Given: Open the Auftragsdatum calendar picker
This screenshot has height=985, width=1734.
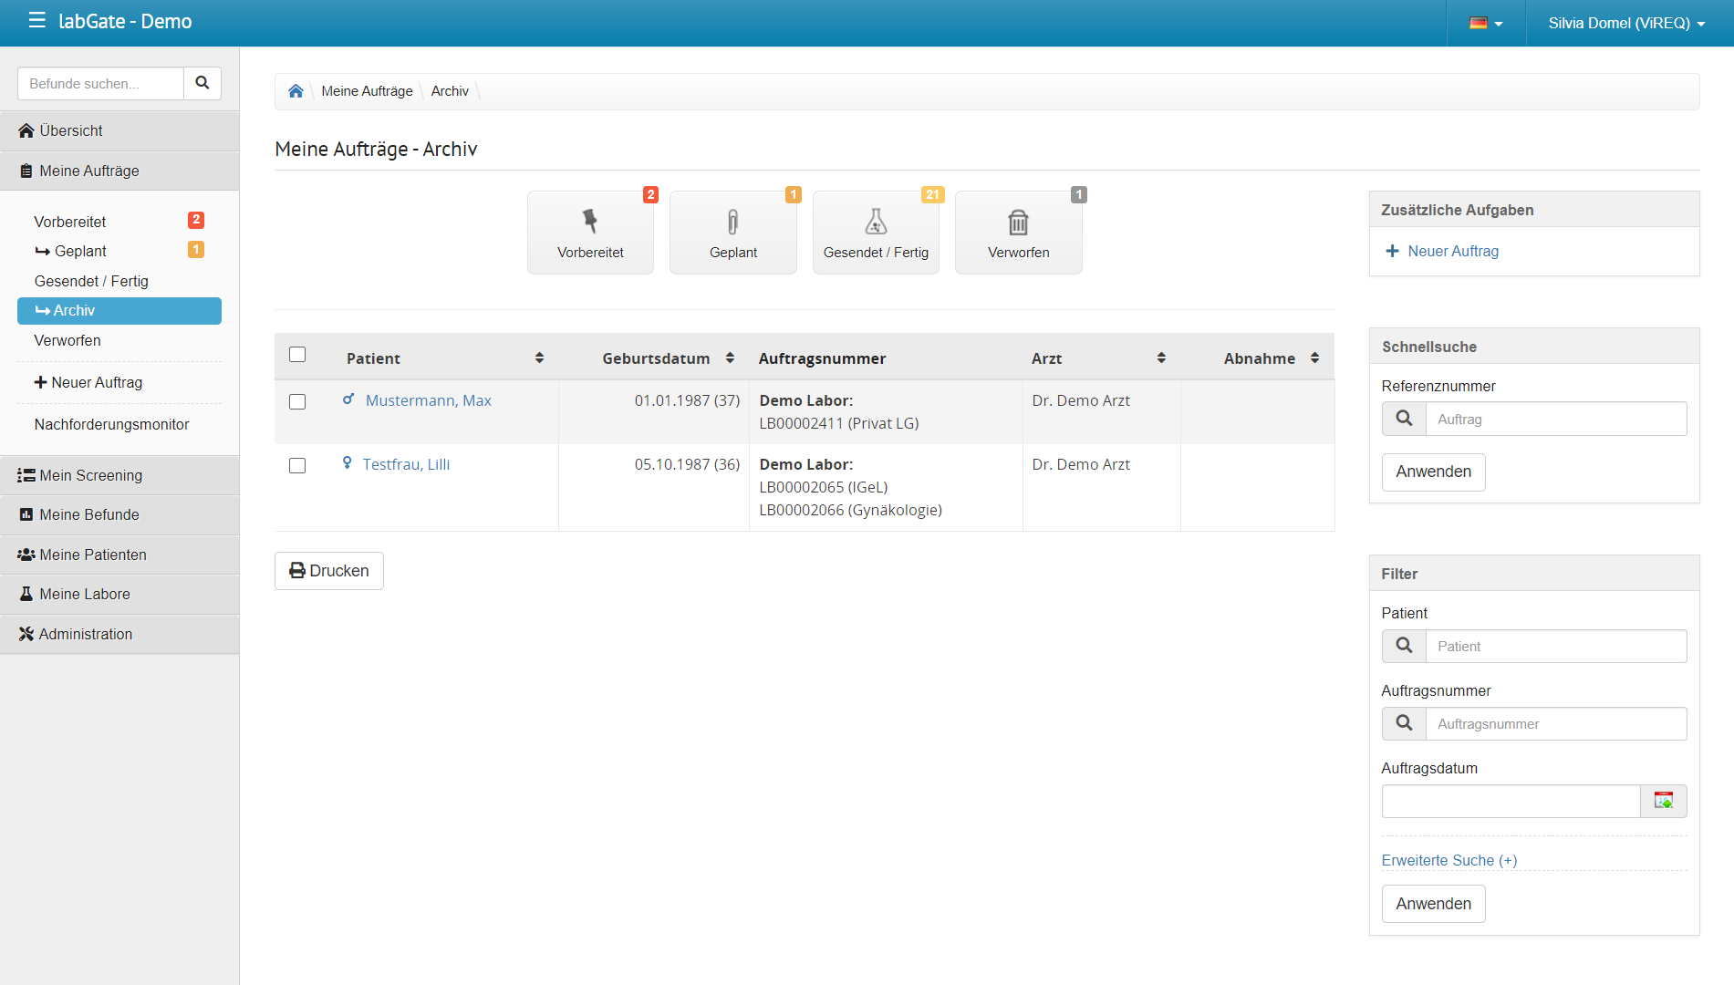Looking at the screenshot, I should click(1663, 801).
